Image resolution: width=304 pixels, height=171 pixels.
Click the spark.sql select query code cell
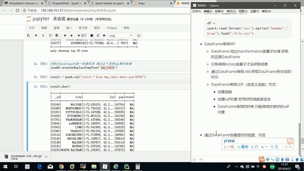(120, 77)
